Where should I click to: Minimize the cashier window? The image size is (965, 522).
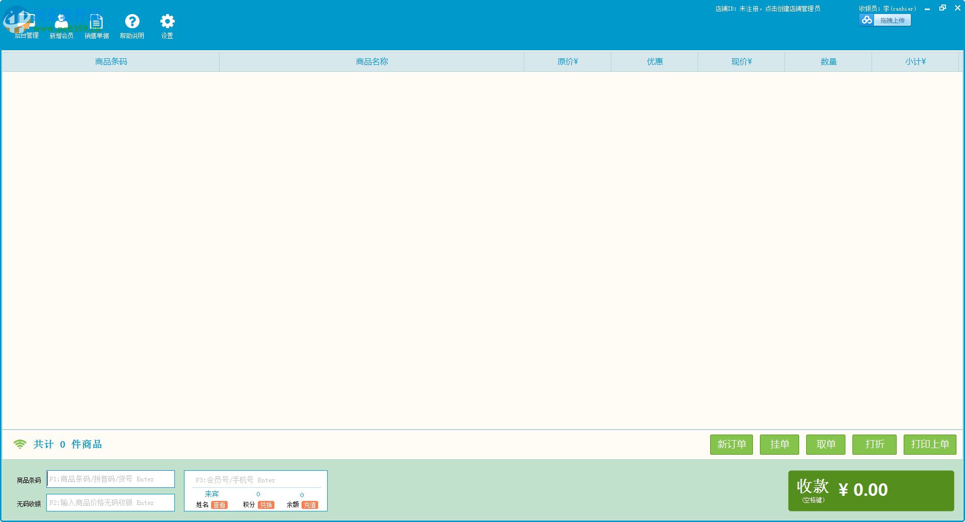[927, 9]
